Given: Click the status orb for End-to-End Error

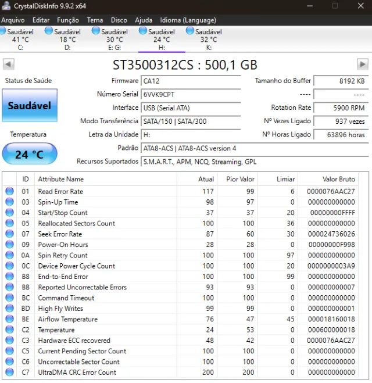Looking at the screenshot, I should [x=9, y=276].
